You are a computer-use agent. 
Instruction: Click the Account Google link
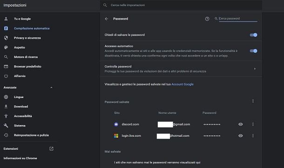[x=183, y=84]
